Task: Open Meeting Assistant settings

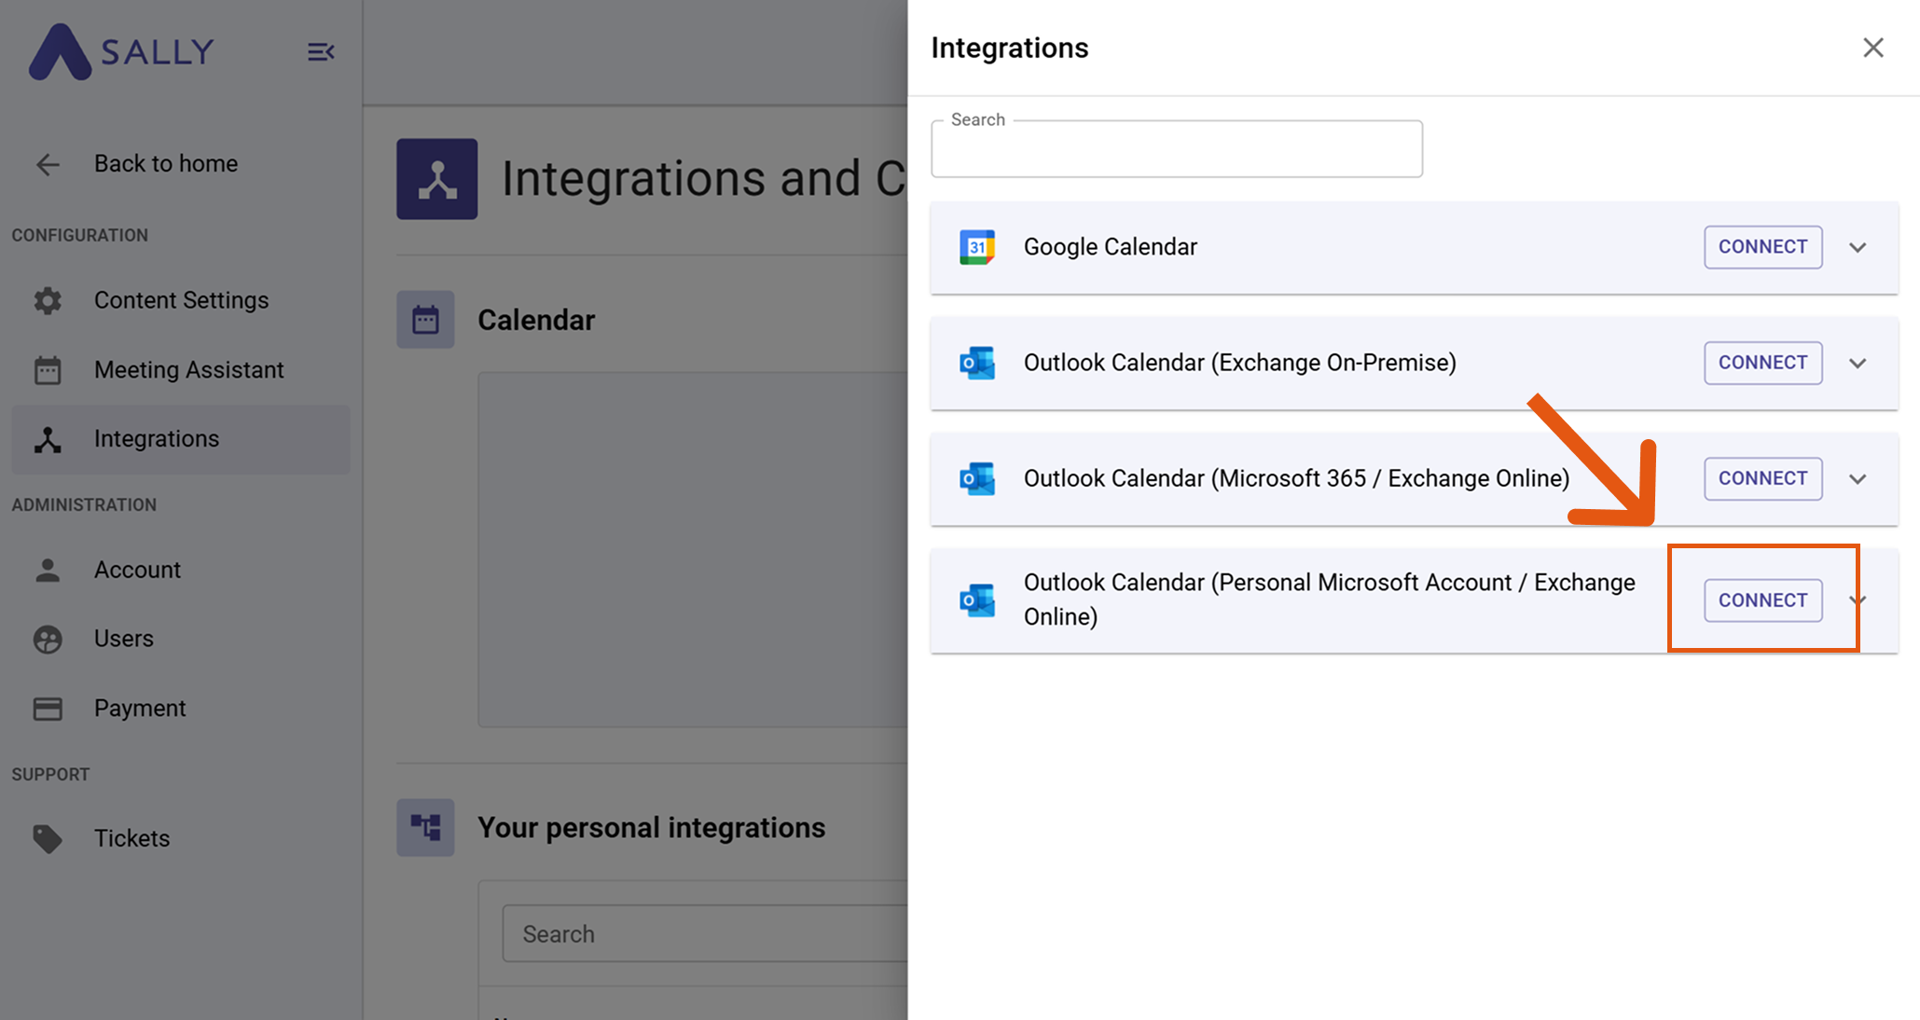Action: point(188,370)
